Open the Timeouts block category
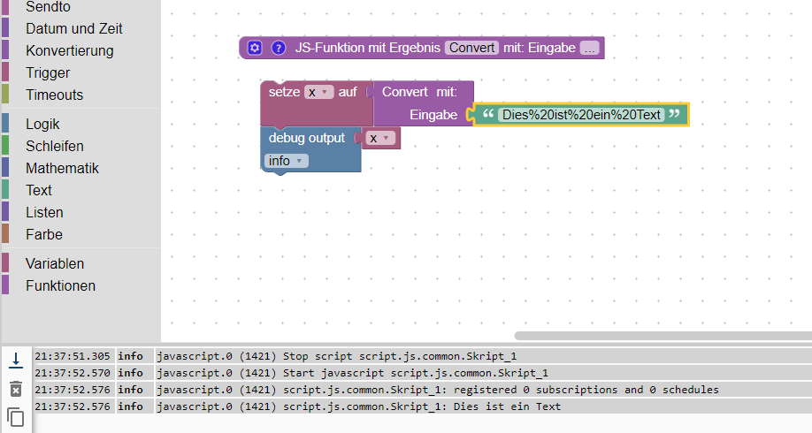The image size is (812, 433). [54, 95]
